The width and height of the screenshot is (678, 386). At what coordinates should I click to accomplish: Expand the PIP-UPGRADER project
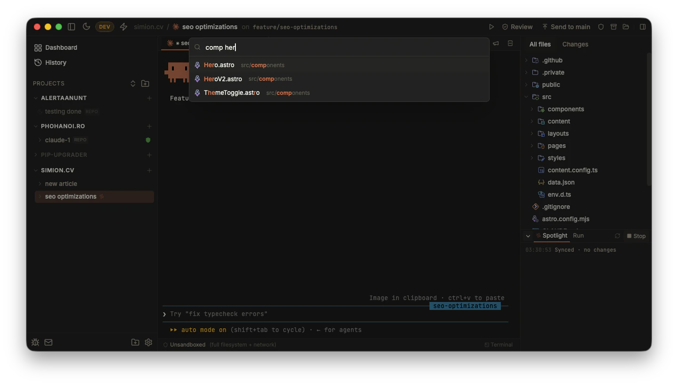pos(36,155)
